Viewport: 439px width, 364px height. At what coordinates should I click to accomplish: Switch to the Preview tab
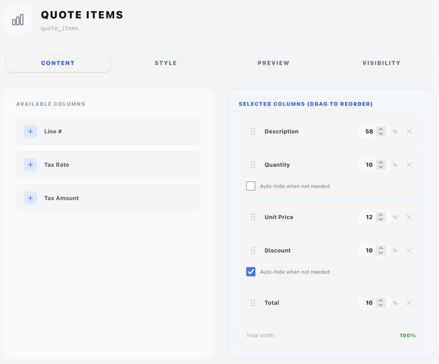pos(274,63)
